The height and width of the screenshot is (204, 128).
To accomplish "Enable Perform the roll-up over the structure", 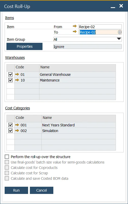I will coord(7,157).
